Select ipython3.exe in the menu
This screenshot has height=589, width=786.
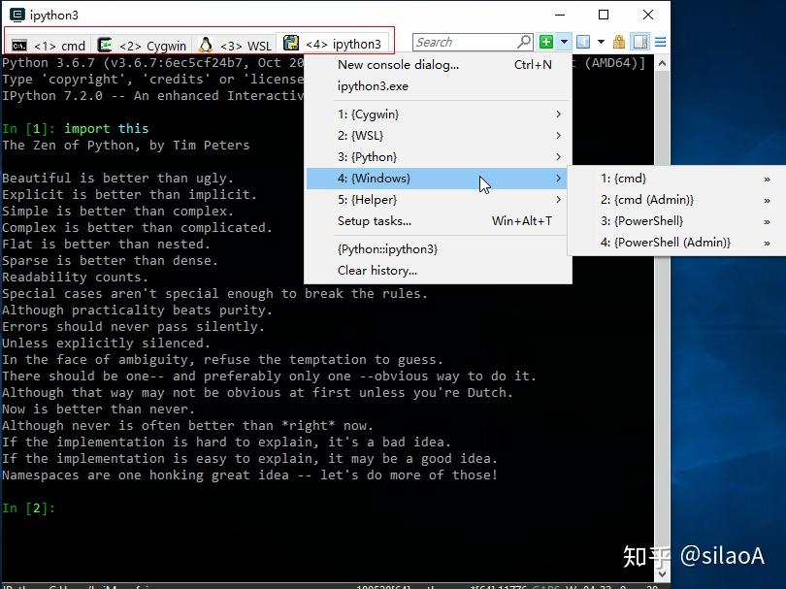[x=438, y=86]
